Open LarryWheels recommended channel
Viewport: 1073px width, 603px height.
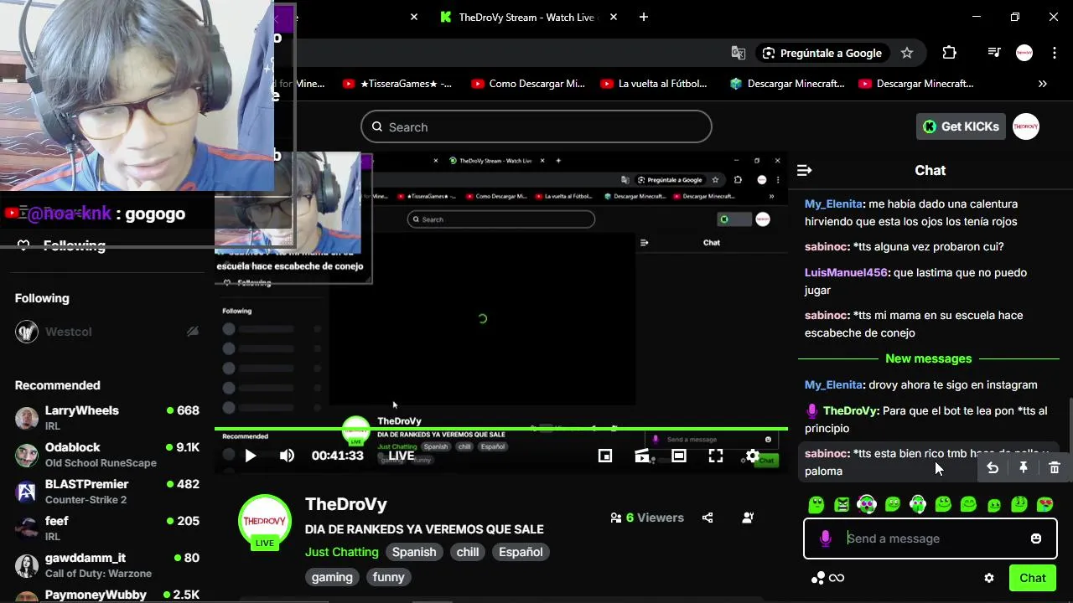[x=106, y=417]
